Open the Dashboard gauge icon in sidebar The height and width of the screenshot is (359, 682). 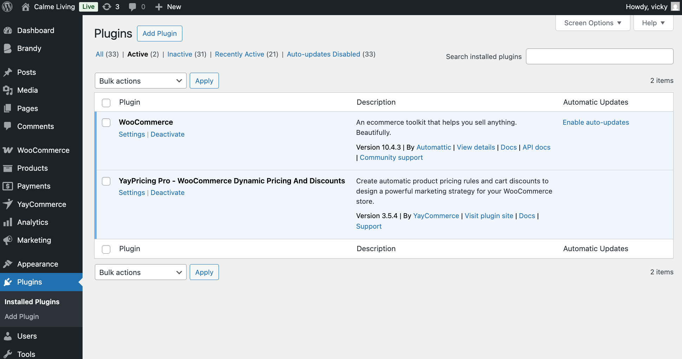click(x=8, y=31)
